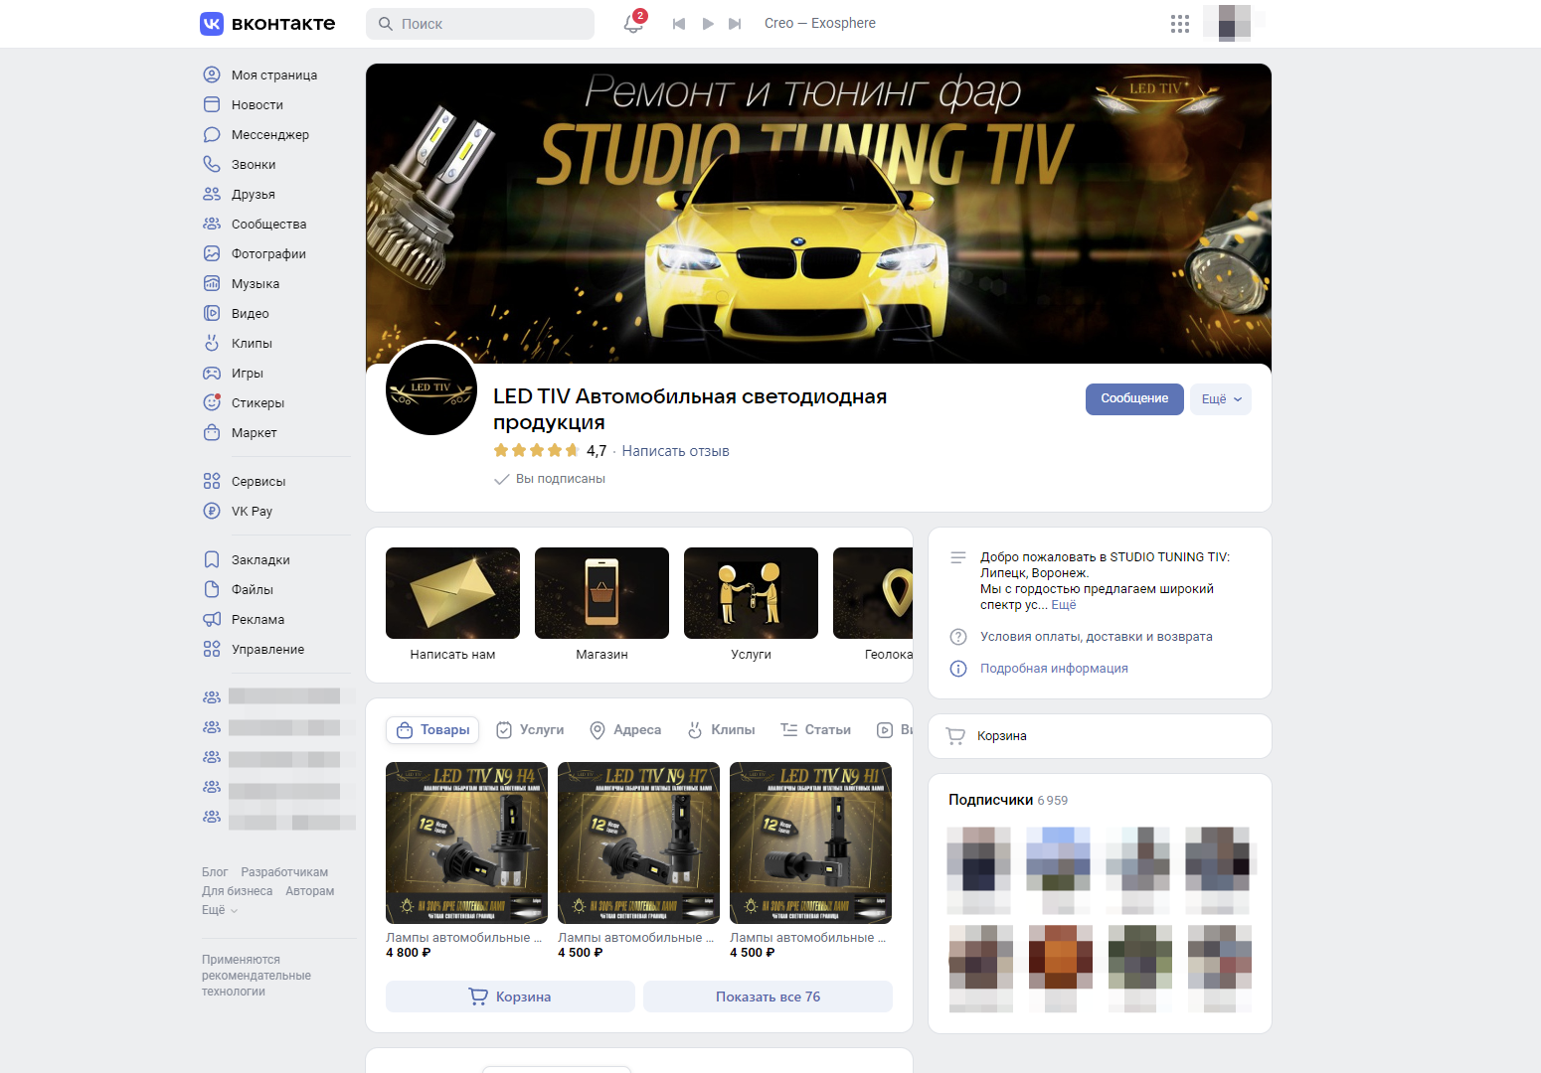Open Messenger from the left sidebar

tap(269, 135)
